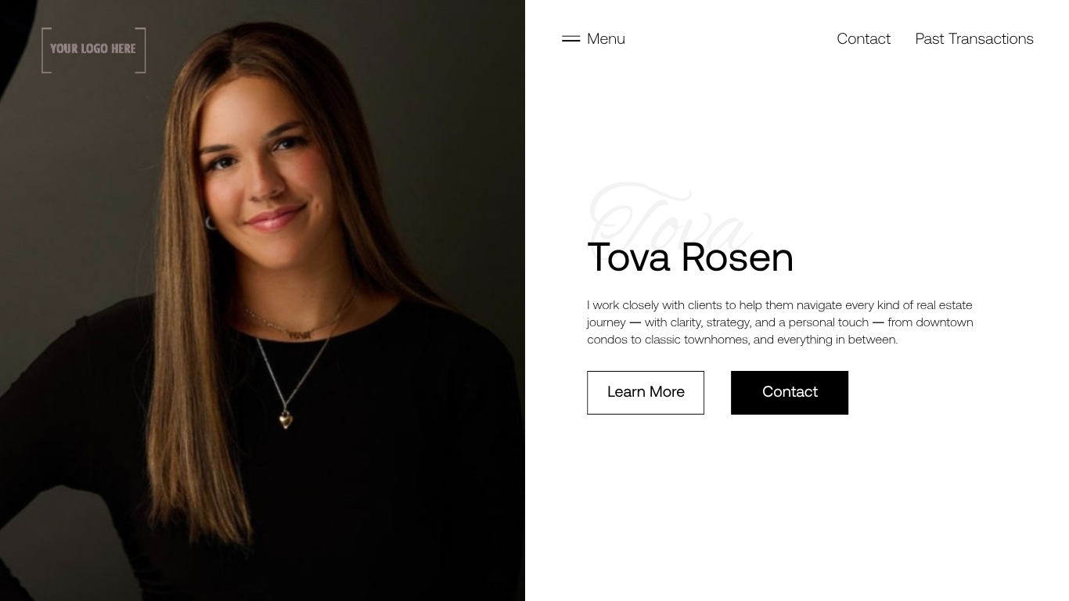Click the hoop earring in the photo
Image resolution: width=1069 pixels, height=601 pixels.
coord(210,222)
